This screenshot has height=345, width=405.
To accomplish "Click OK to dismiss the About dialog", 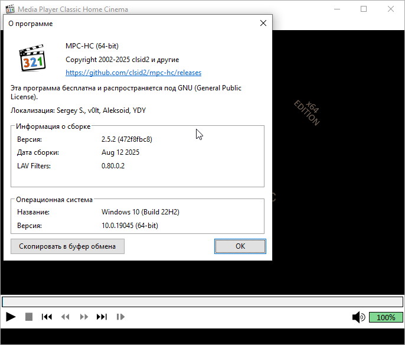I will [240, 246].
